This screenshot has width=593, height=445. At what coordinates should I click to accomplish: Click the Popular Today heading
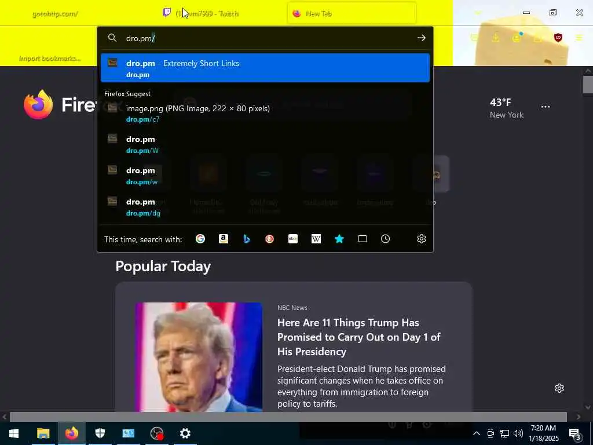(163, 267)
